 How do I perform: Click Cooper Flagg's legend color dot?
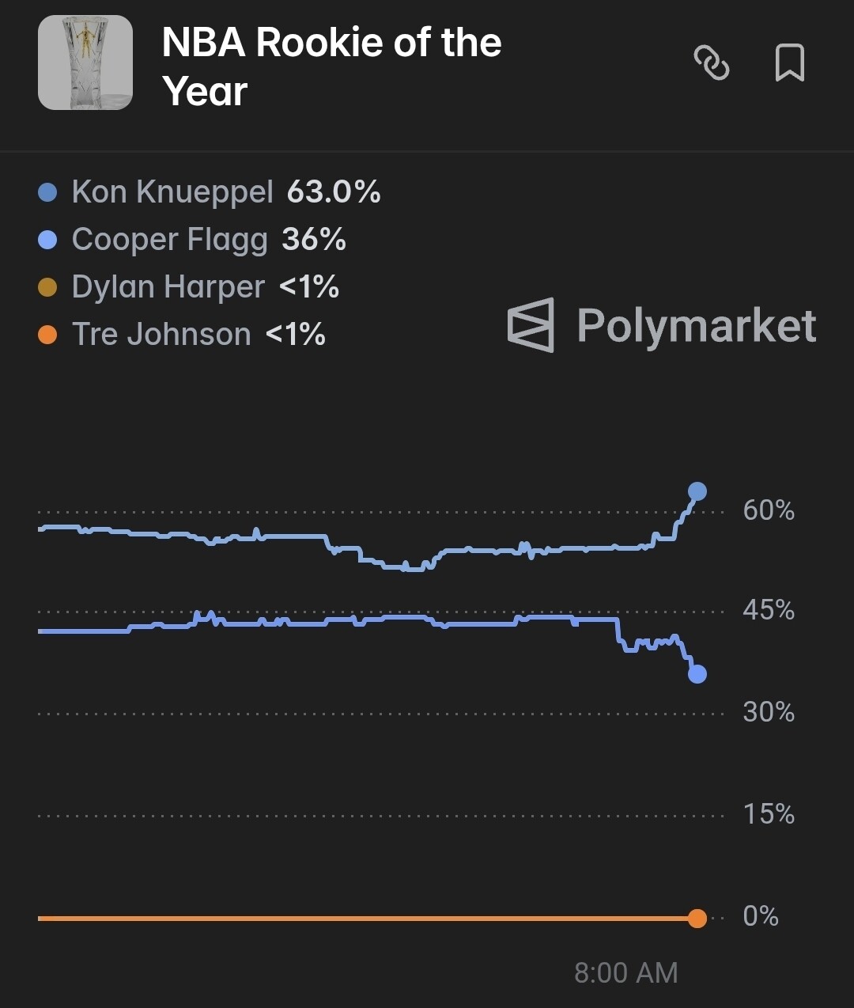48,240
